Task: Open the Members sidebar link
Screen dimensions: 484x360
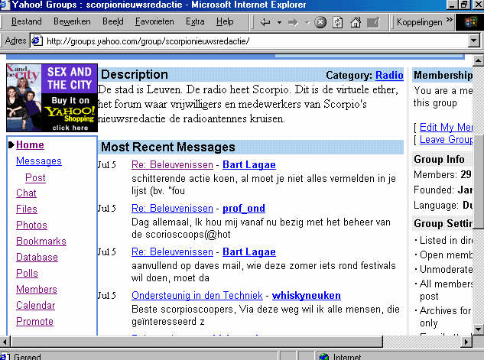Action: tap(37, 290)
